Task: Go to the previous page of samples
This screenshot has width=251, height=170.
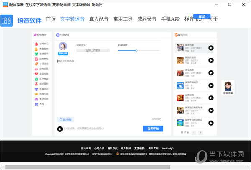Action: coord(194,132)
